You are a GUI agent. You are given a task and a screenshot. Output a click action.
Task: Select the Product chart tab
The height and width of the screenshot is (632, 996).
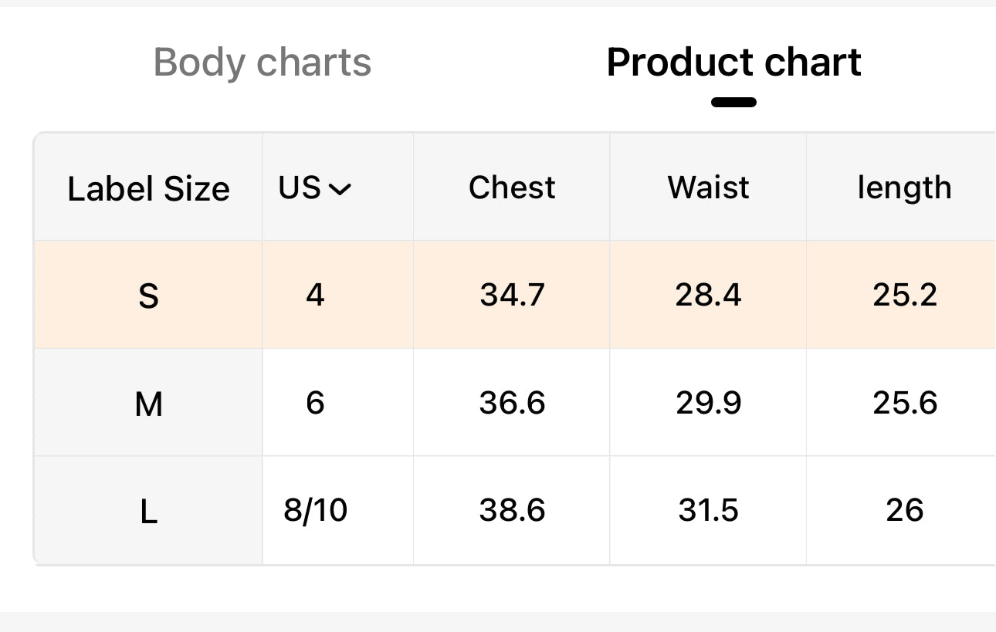733,63
